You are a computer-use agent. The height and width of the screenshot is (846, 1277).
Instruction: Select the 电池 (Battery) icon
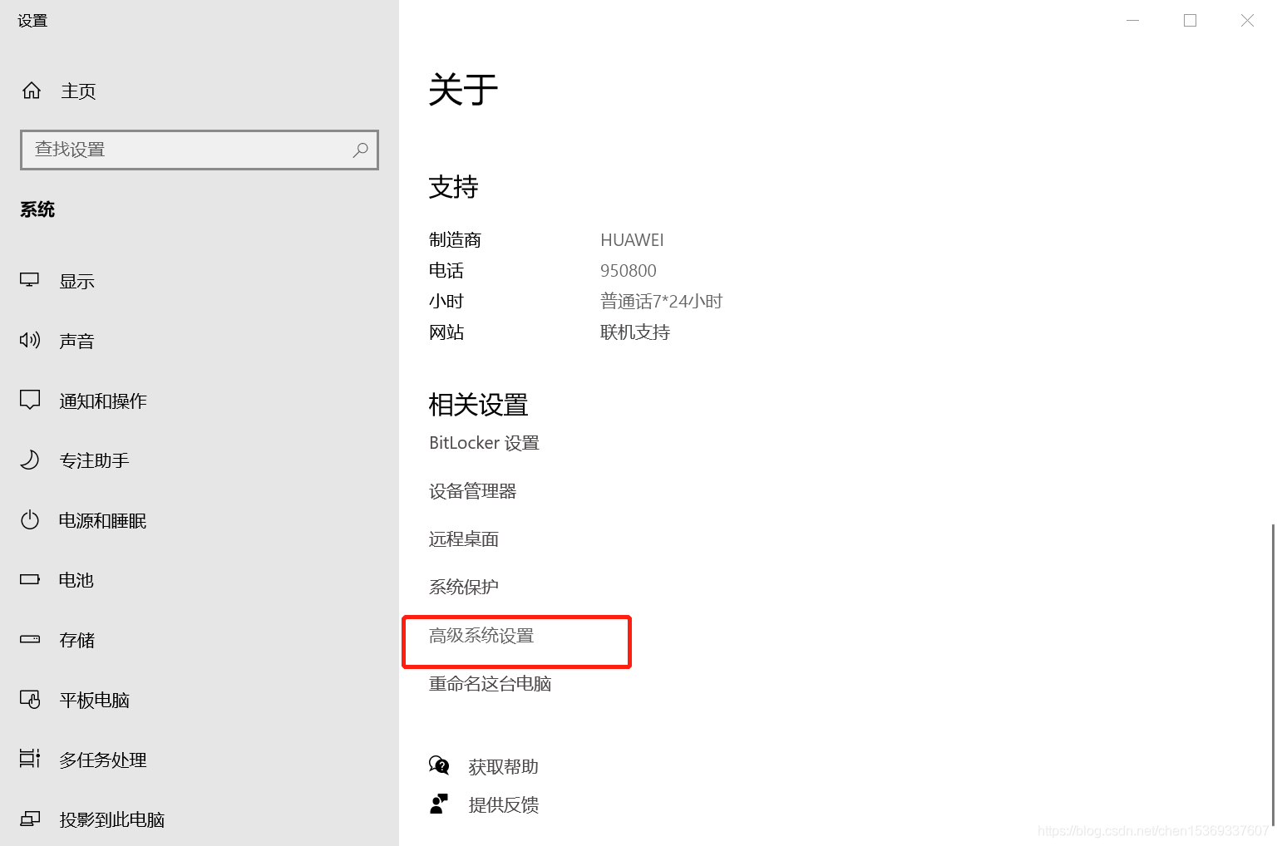[x=29, y=579]
